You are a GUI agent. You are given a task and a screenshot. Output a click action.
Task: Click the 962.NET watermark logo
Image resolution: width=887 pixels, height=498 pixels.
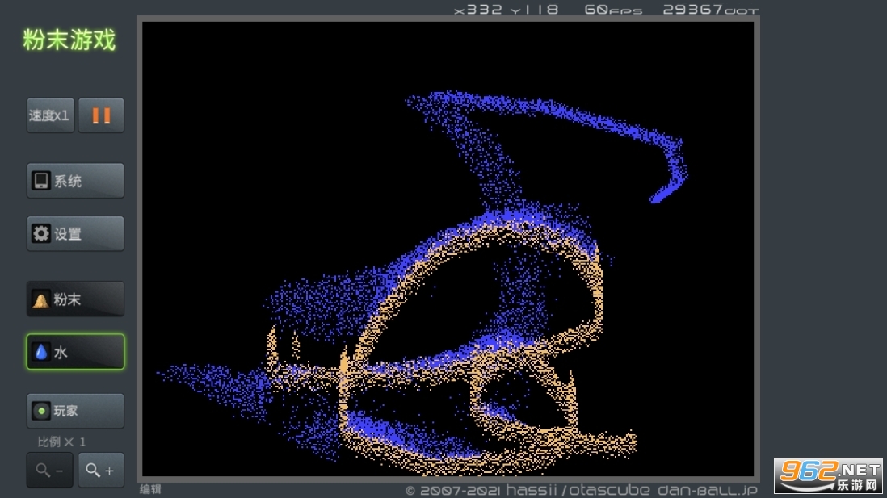[x=828, y=475]
